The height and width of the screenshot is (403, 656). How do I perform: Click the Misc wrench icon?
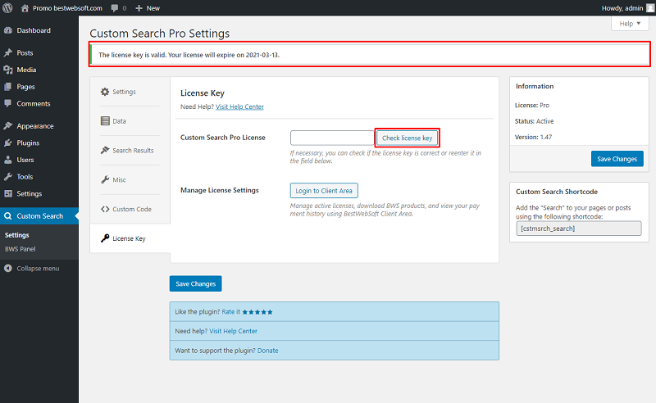(105, 179)
